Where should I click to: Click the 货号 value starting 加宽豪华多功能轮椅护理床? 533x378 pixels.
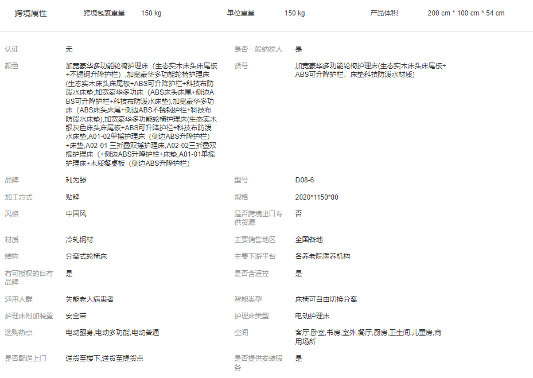point(371,71)
